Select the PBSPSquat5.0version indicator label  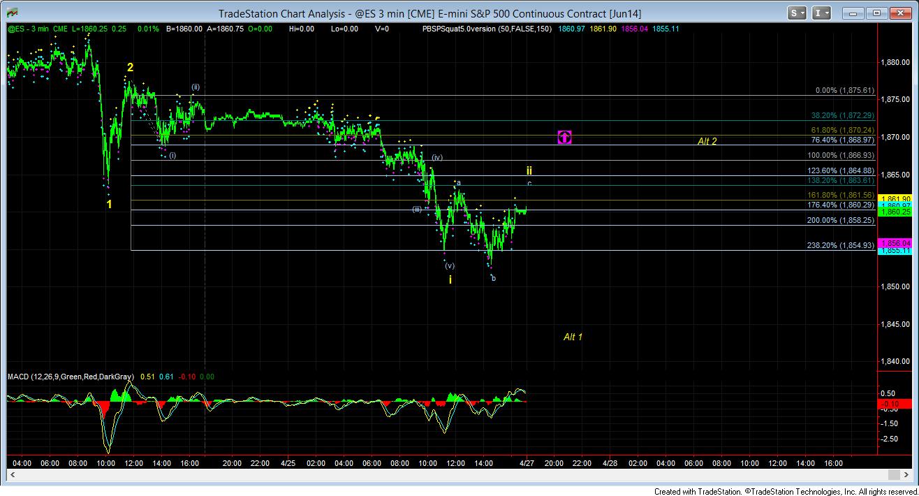[x=487, y=29]
